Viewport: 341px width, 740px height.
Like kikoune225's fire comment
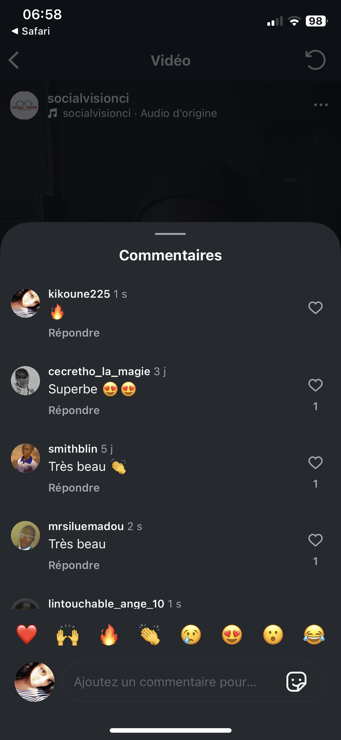tap(315, 308)
